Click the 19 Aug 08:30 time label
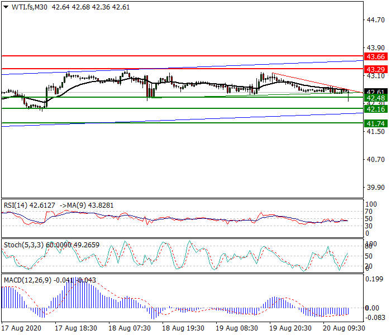This screenshot has width=391, height=335. pyautogui.click(x=237, y=328)
